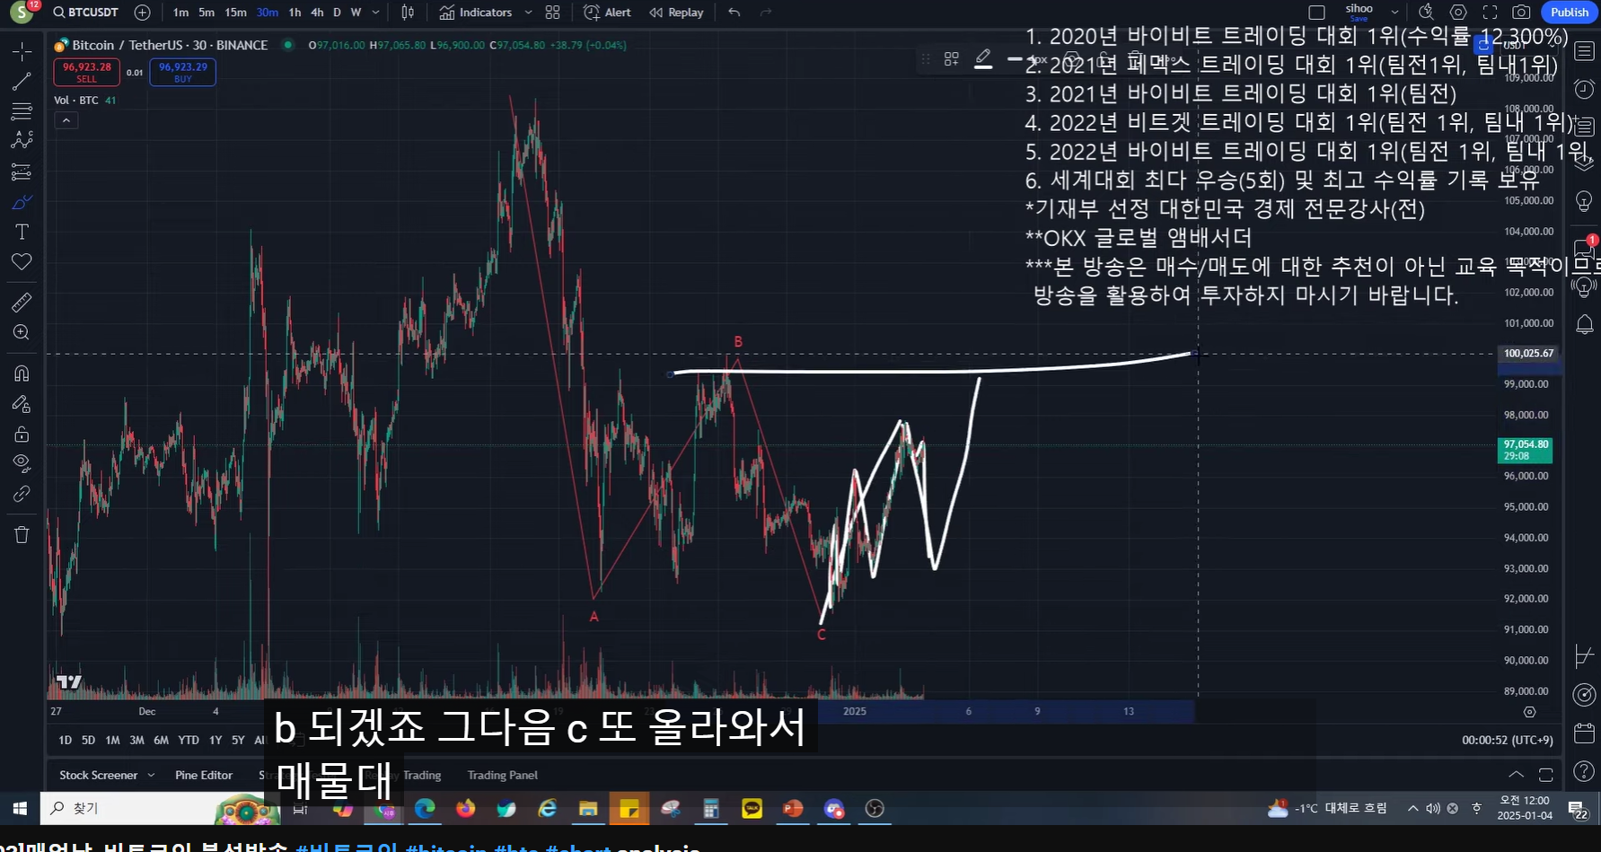Select the patterns drawing tool
Screen dimensions: 1601x852
coord(22,141)
